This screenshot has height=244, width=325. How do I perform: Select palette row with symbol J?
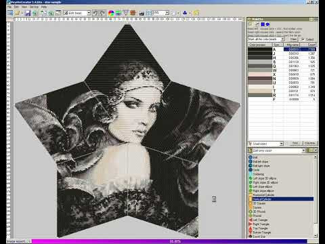coord(282,54)
